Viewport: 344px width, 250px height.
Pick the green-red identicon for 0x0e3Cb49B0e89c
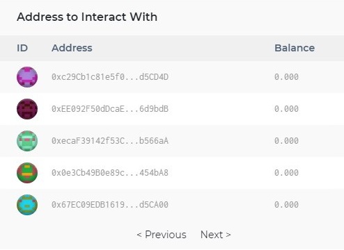[x=27, y=173]
